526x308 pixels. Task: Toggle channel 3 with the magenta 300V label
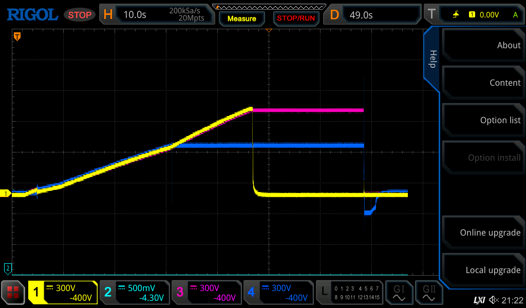click(206, 293)
